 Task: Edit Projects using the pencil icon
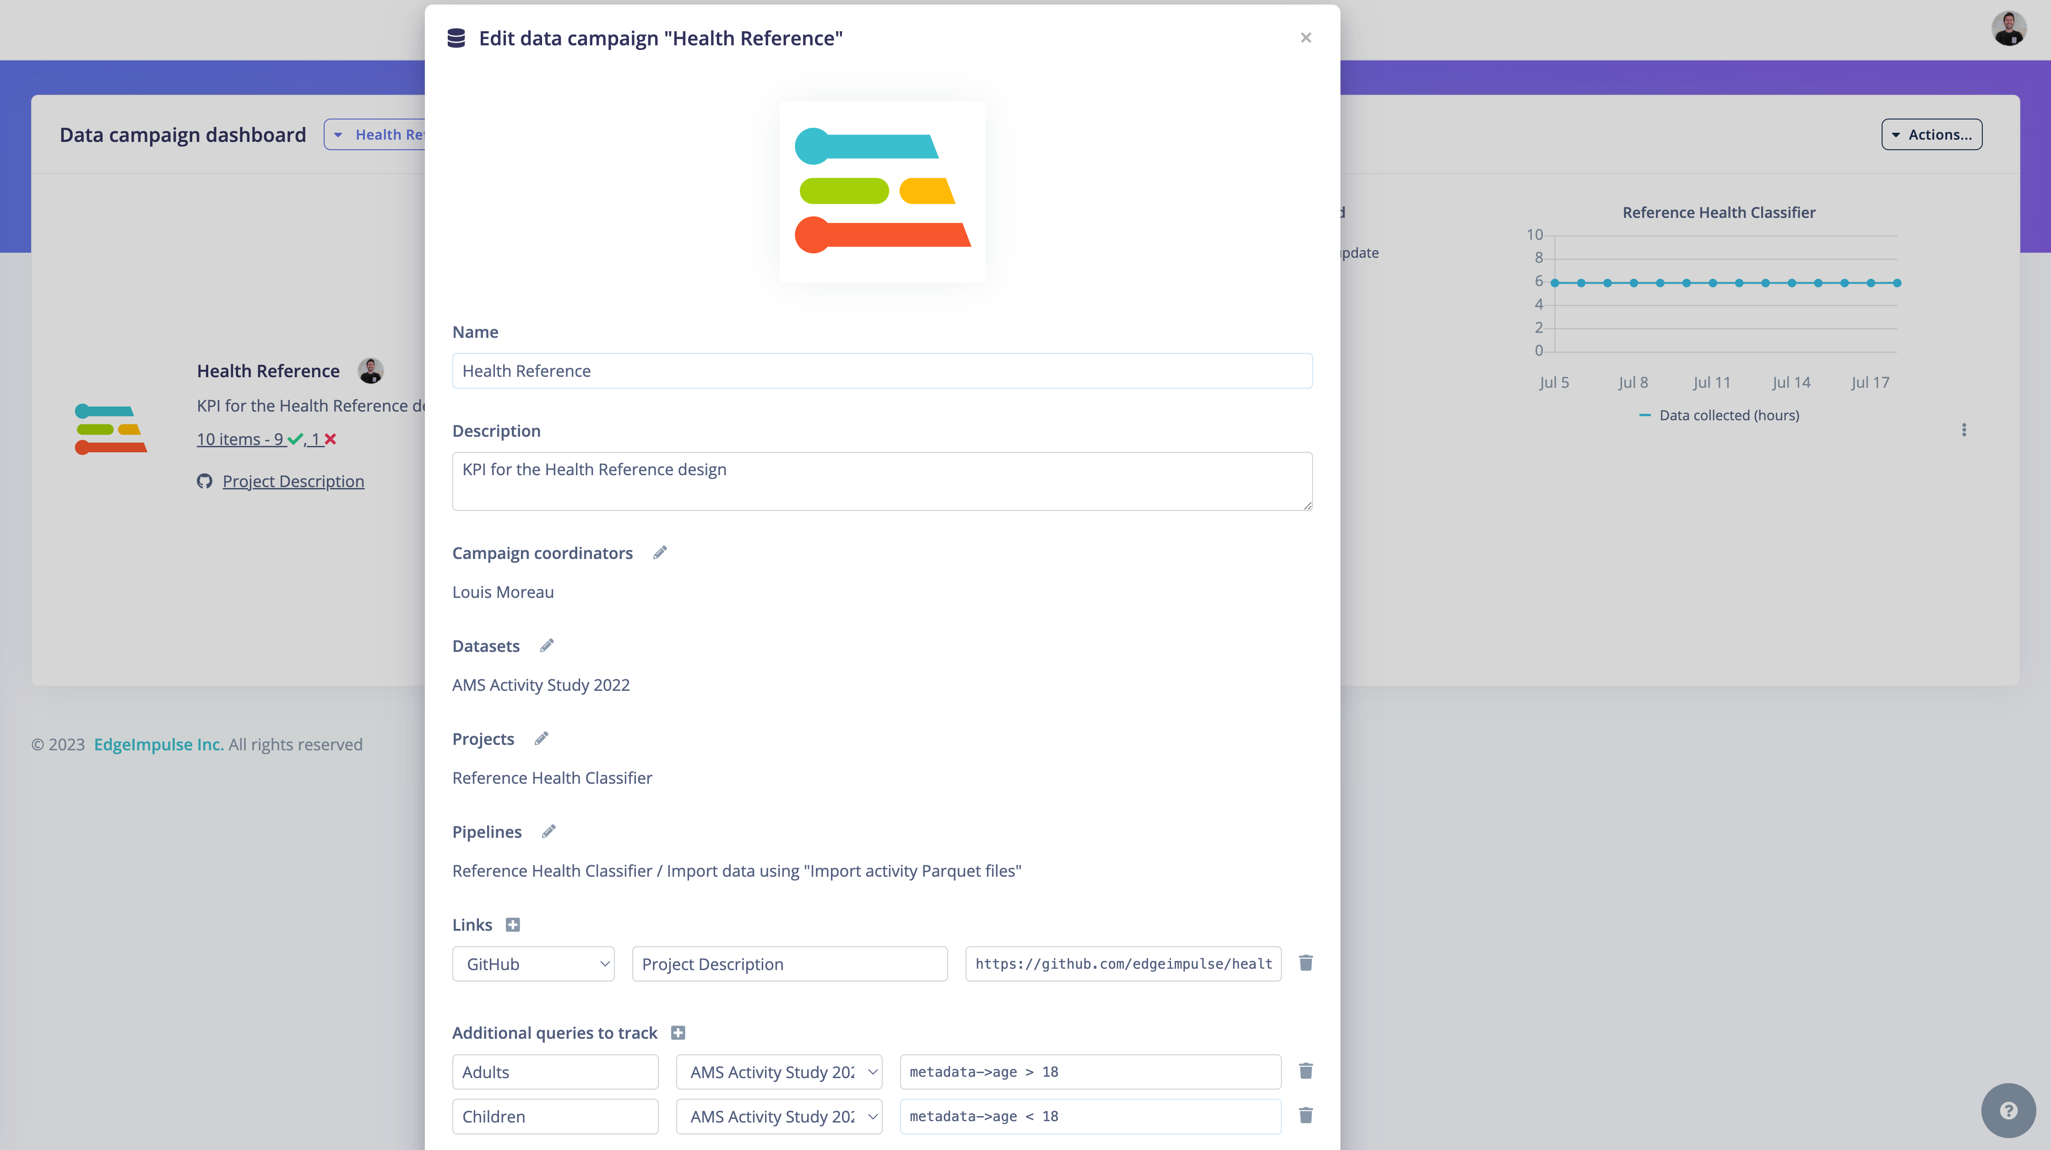coord(542,738)
